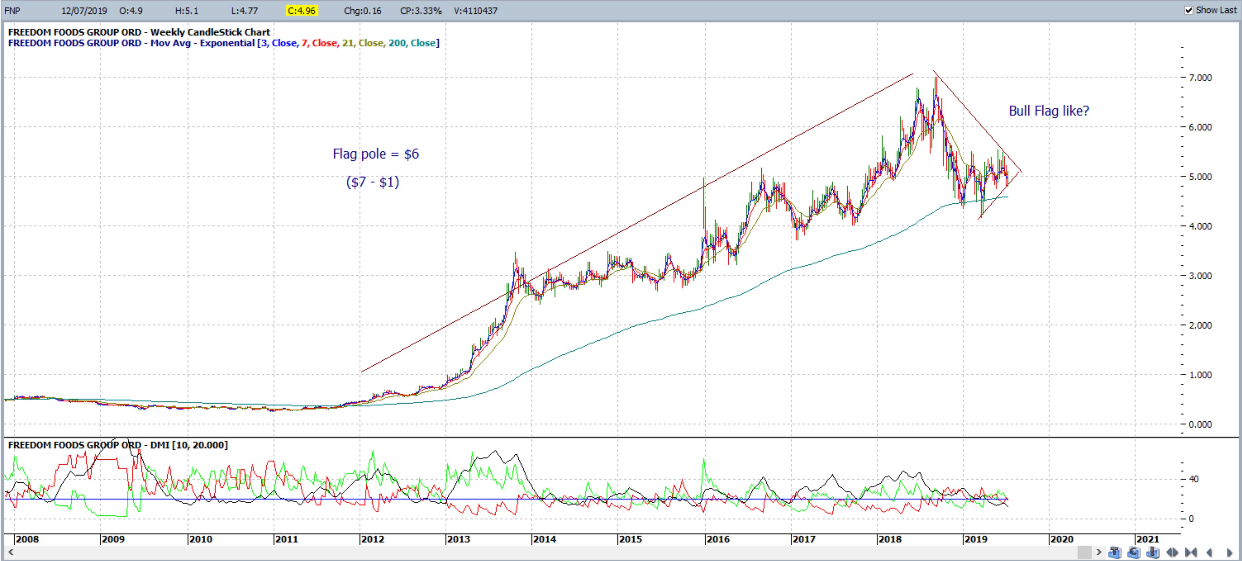
Task: Click the blue exclamation mark tool icon
Action: tap(1153, 552)
